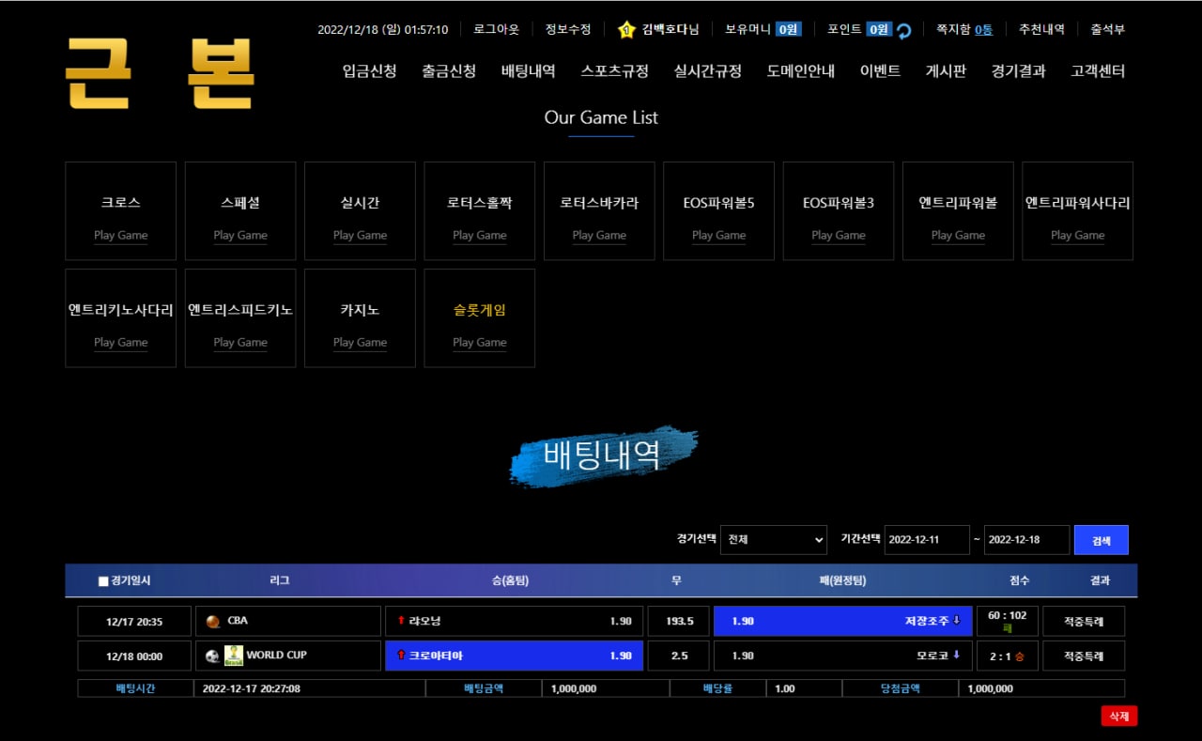Click the gold star member level icon
1202x741 pixels.
(626, 30)
